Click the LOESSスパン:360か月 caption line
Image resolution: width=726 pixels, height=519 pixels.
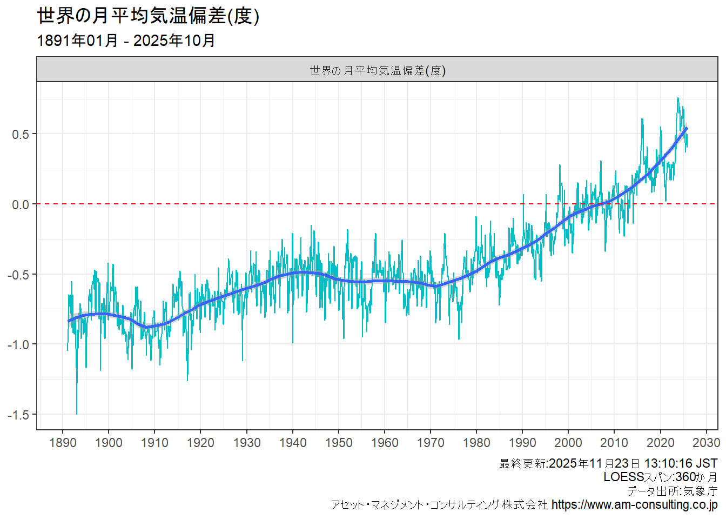click(x=660, y=477)
